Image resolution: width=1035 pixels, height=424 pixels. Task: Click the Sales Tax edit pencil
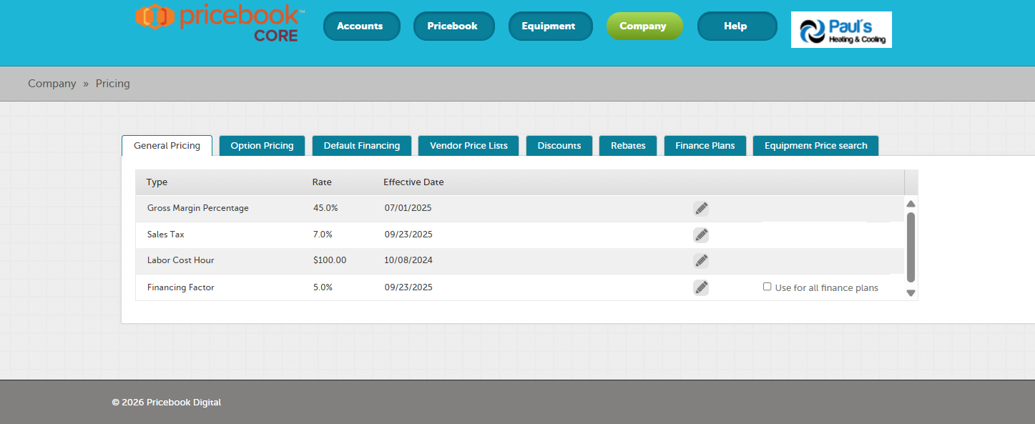point(701,235)
